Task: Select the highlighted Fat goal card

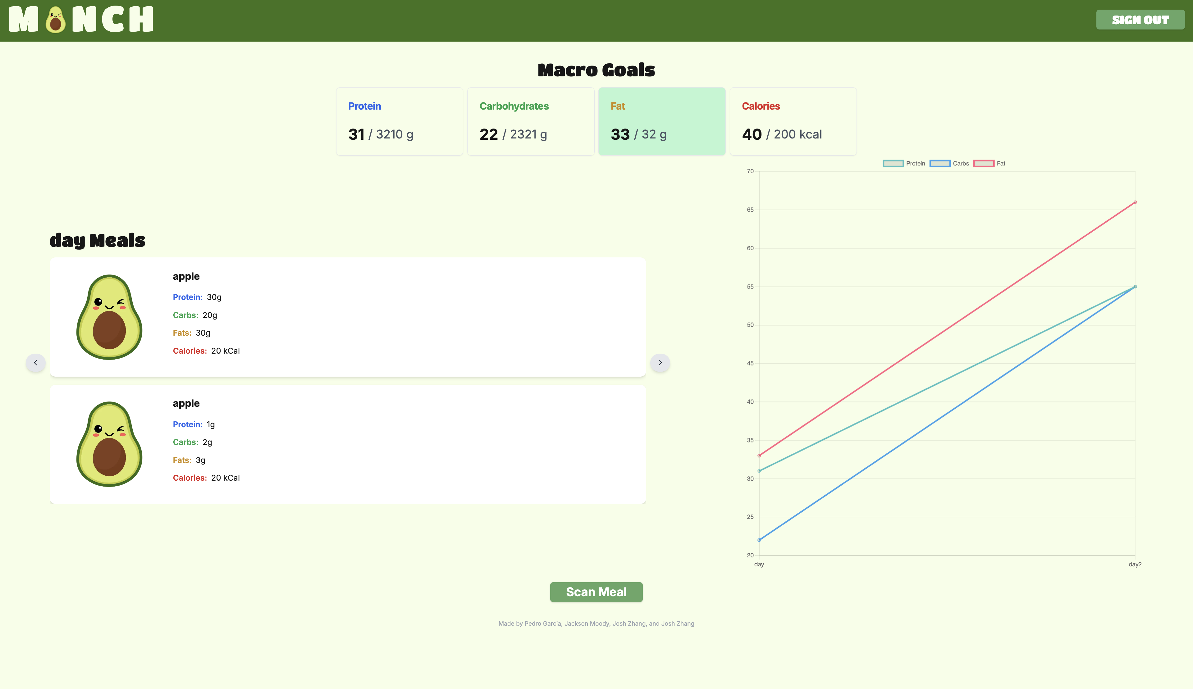Action: tap(662, 121)
